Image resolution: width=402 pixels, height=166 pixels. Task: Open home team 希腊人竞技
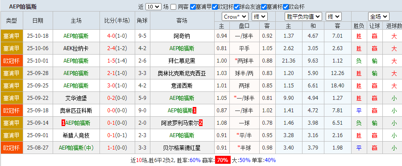(76, 135)
